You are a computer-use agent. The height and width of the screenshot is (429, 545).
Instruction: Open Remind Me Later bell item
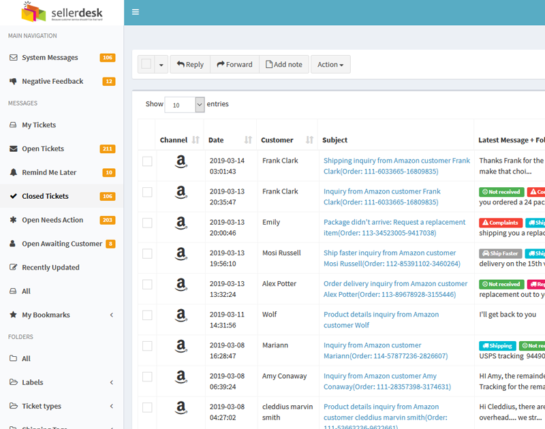(x=49, y=173)
